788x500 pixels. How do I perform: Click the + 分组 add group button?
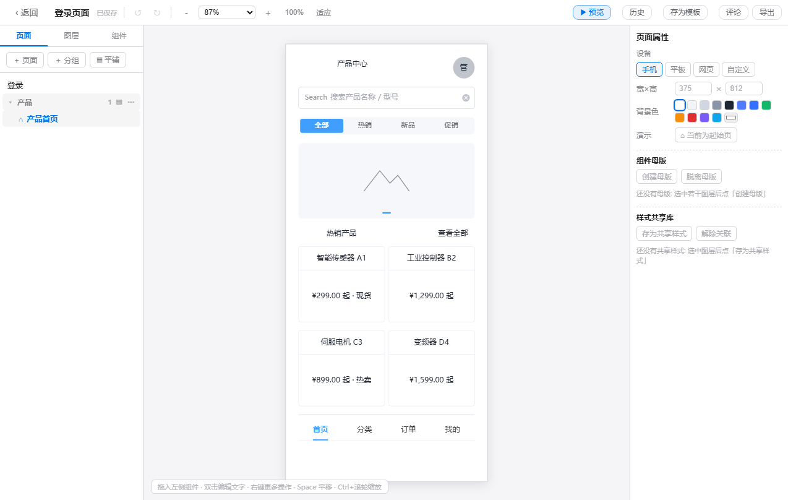coord(67,60)
